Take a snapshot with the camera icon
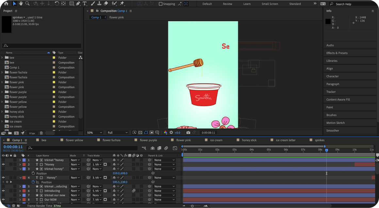 (188, 133)
